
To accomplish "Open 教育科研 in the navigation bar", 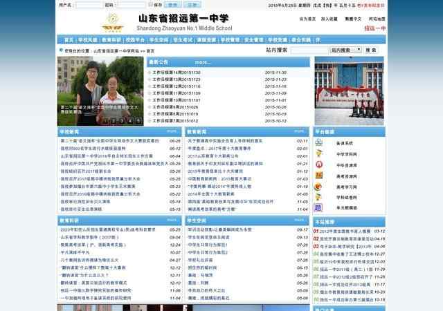I will click(111, 40).
